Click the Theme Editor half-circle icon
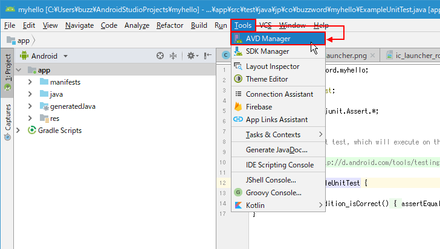This screenshot has width=440, height=249. pyautogui.click(x=238, y=79)
